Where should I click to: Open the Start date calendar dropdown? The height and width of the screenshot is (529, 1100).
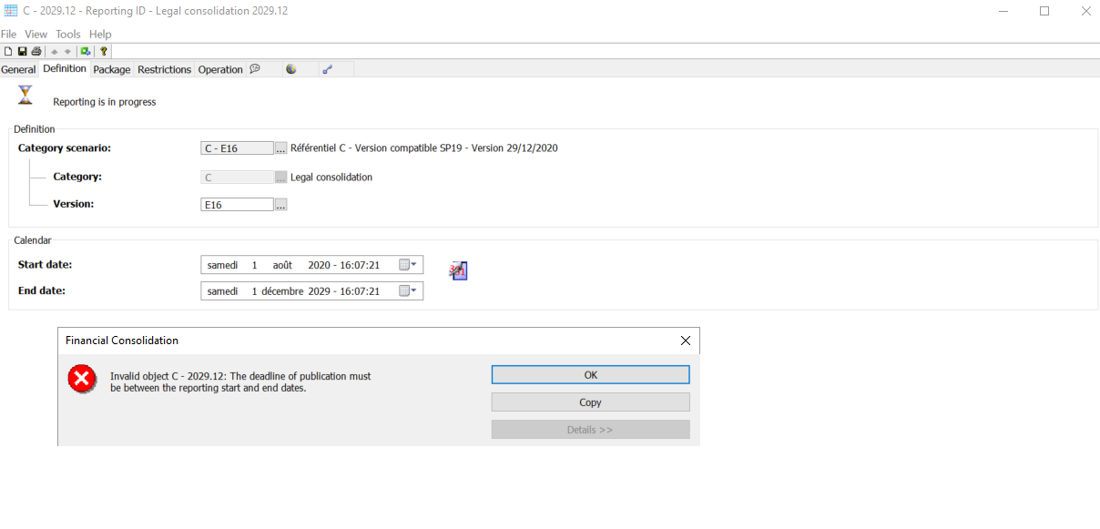(x=409, y=265)
